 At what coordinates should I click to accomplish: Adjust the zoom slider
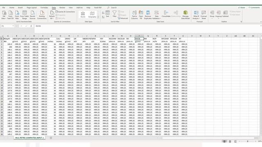coord(248,141)
